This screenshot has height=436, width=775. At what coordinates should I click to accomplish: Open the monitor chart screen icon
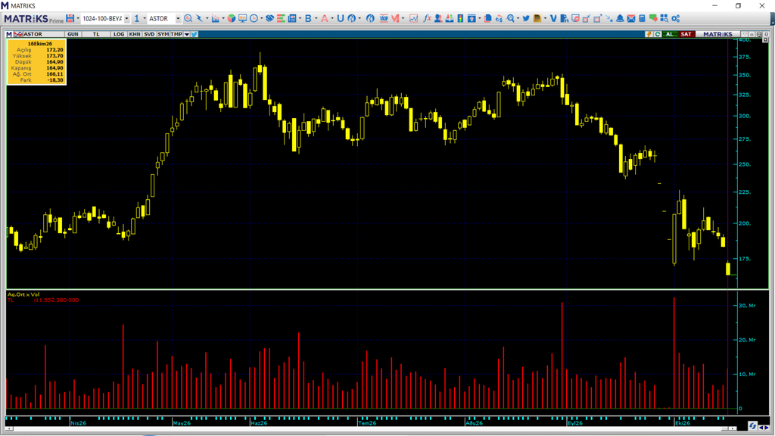tap(242, 18)
